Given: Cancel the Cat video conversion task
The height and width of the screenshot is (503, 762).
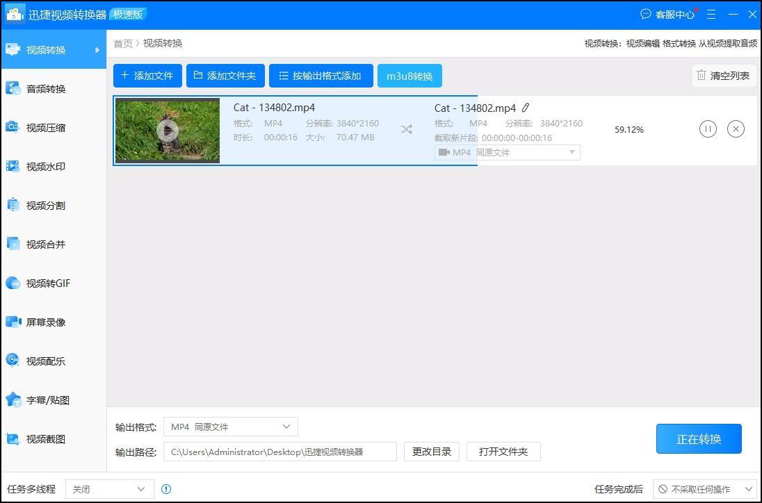Looking at the screenshot, I should (736, 129).
